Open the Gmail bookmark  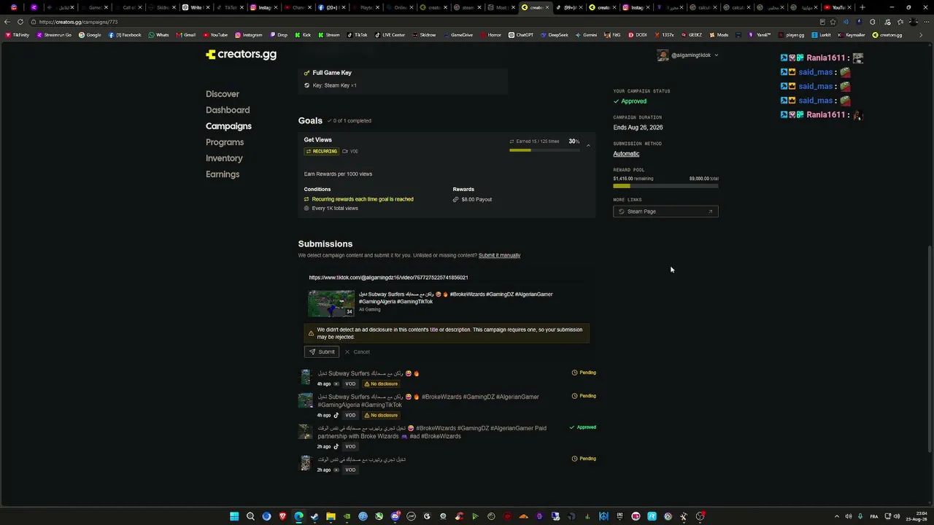point(185,35)
